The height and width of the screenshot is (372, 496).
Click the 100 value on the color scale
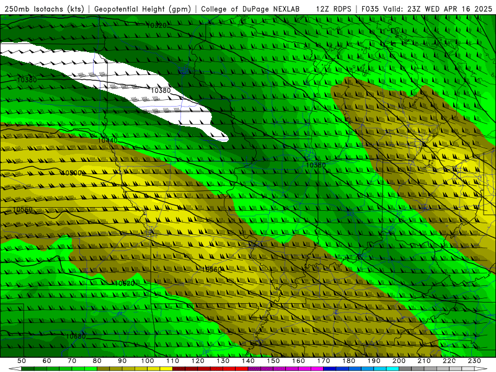tap(148, 361)
